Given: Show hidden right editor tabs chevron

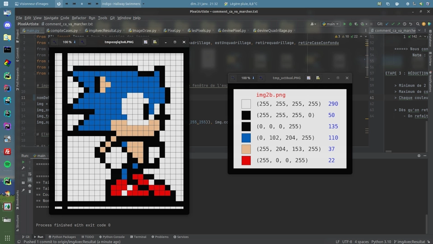Looking at the screenshot, I should pyautogui.click(x=419, y=30).
